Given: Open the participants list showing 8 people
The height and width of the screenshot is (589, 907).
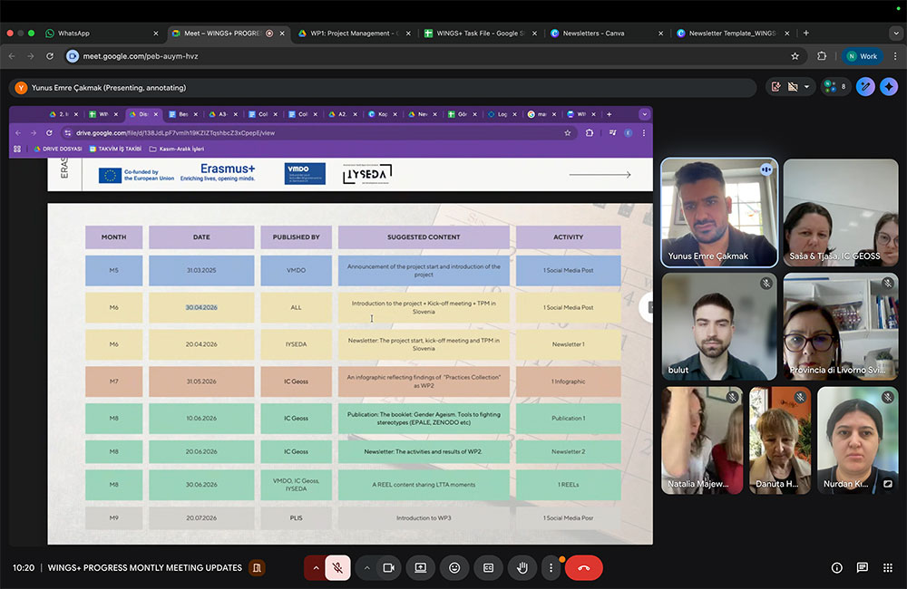Looking at the screenshot, I should [x=836, y=87].
